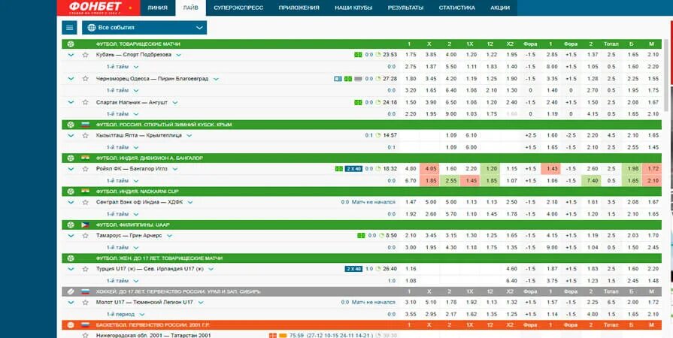673x338 pixels.
Task: Click Матч не начался status for Молот U17
Action: tap(374, 303)
